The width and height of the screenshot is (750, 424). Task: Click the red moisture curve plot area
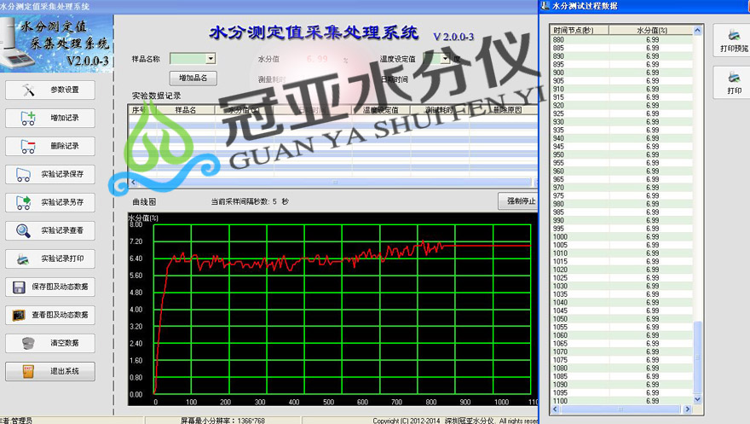[x=342, y=309]
